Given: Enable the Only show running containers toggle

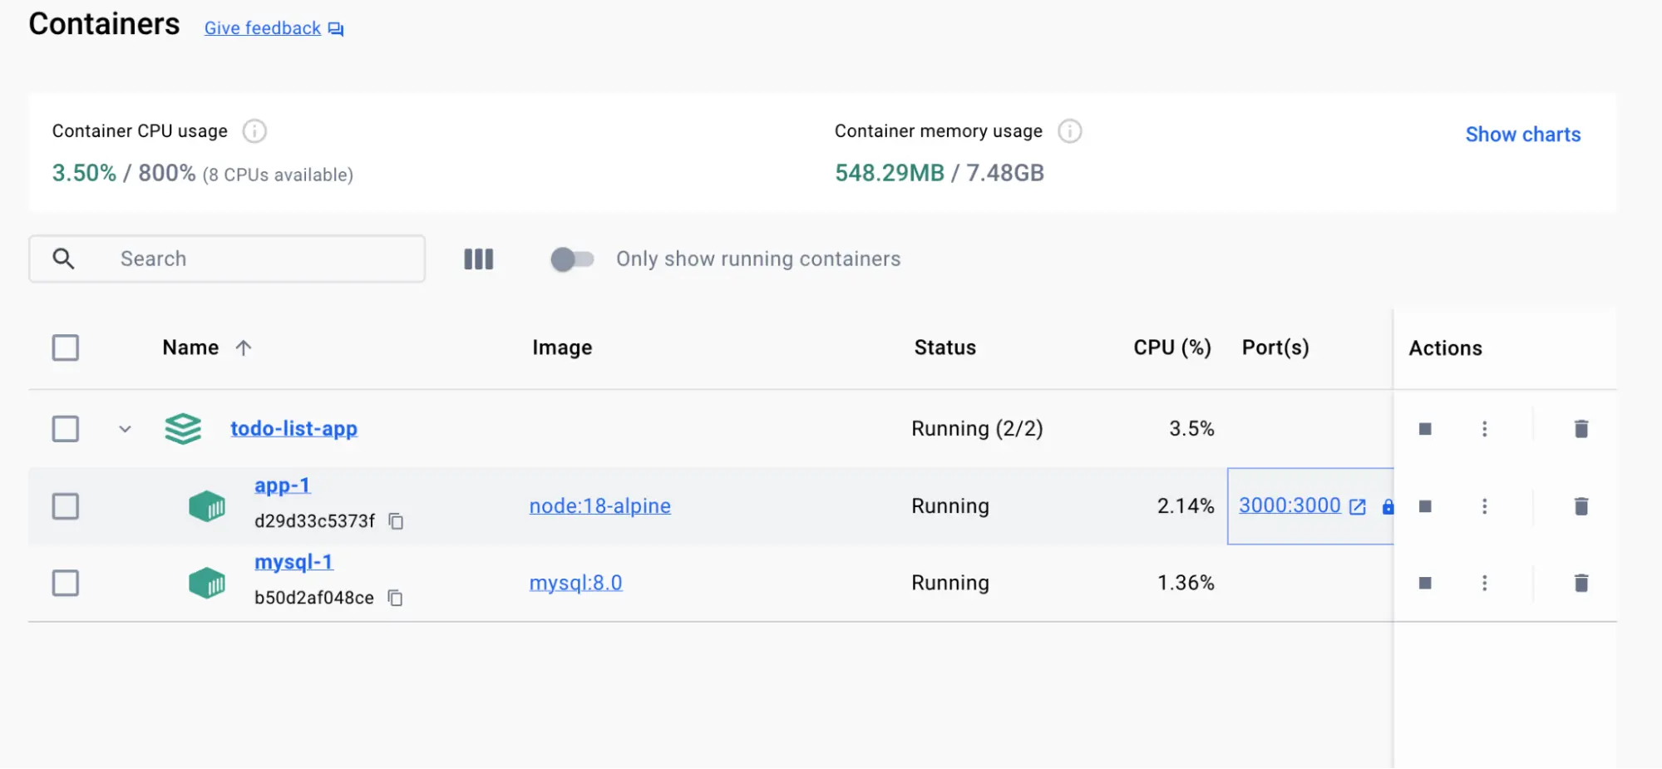Looking at the screenshot, I should pos(571,259).
